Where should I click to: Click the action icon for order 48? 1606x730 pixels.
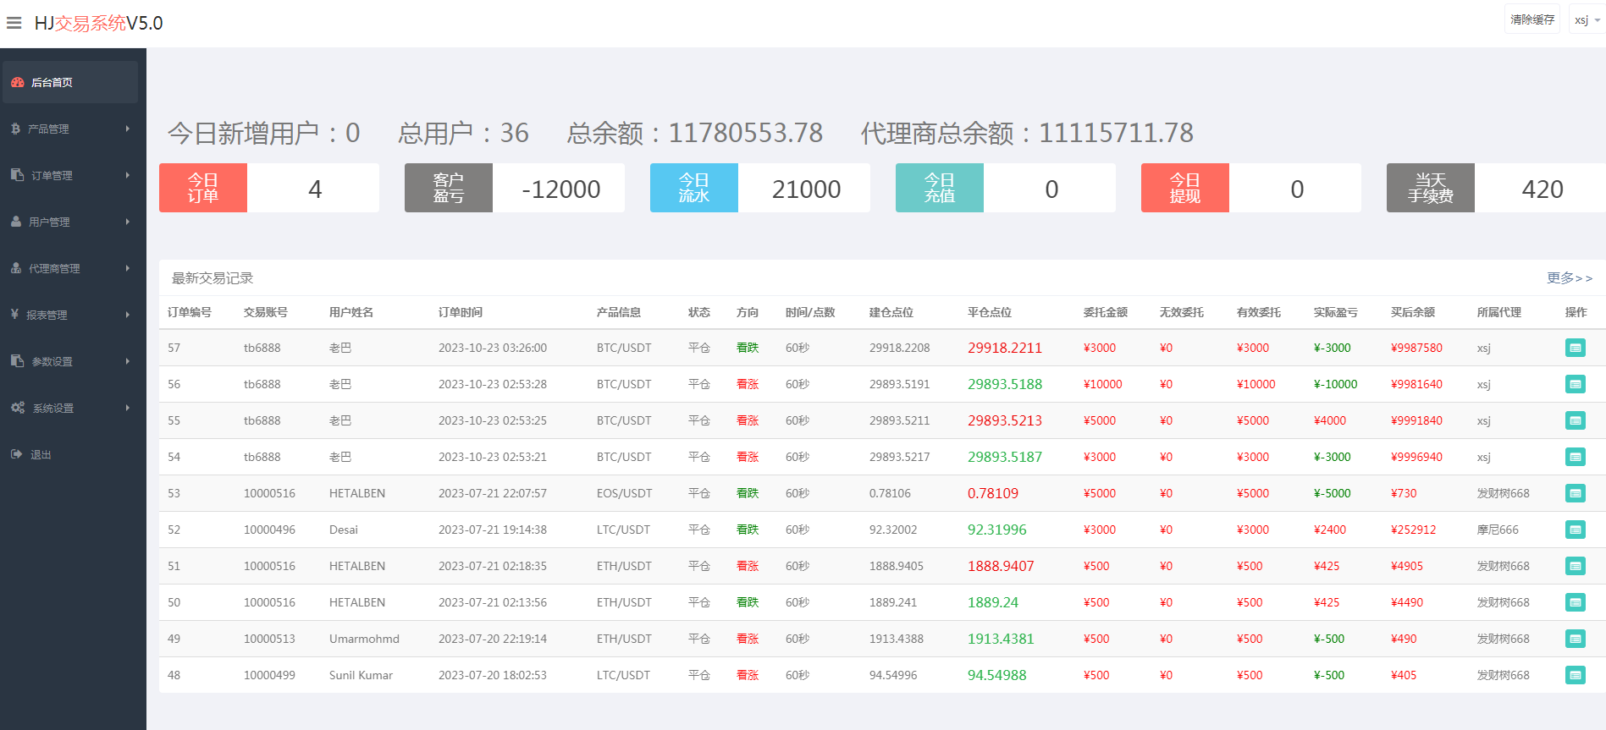coord(1575,675)
